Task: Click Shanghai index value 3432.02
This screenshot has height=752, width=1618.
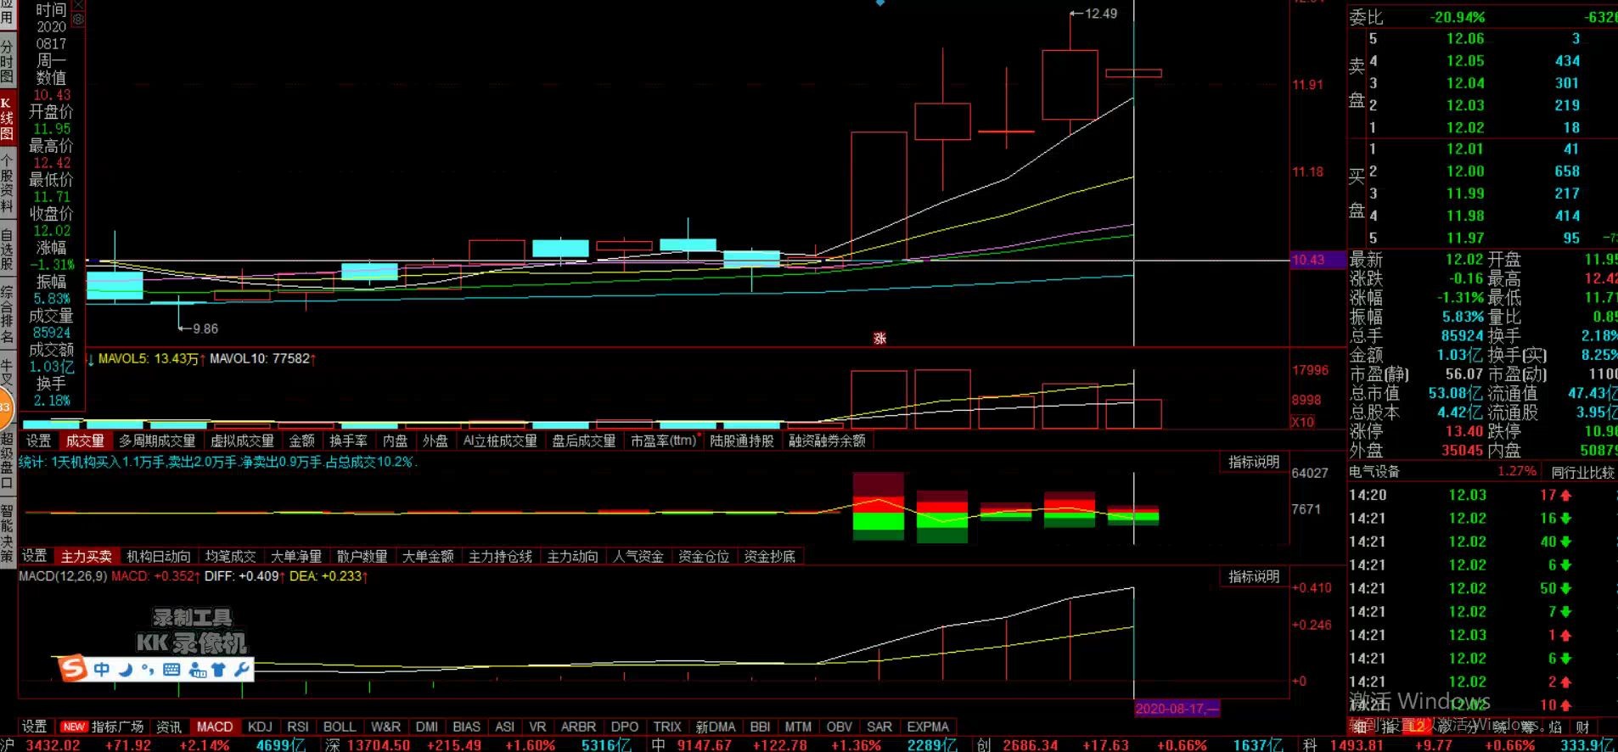Action: point(53,744)
